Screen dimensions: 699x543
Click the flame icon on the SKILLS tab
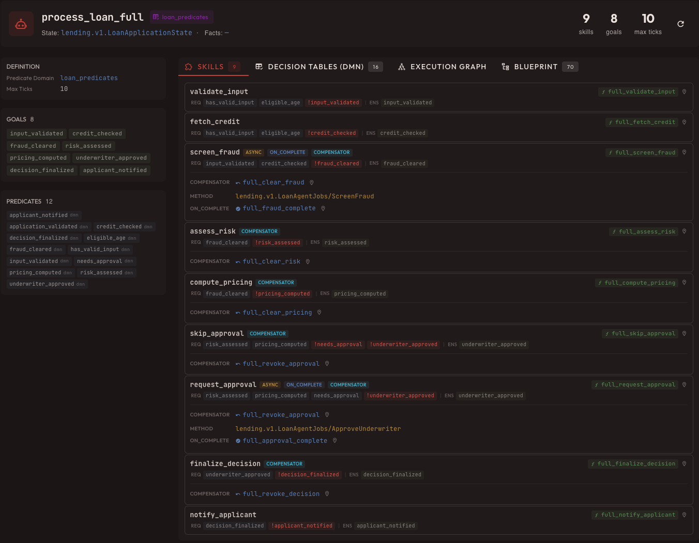pos(188,67)
